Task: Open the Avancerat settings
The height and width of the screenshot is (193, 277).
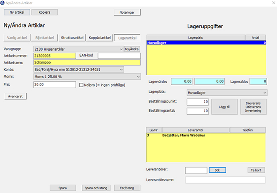Action: [16, 96]
